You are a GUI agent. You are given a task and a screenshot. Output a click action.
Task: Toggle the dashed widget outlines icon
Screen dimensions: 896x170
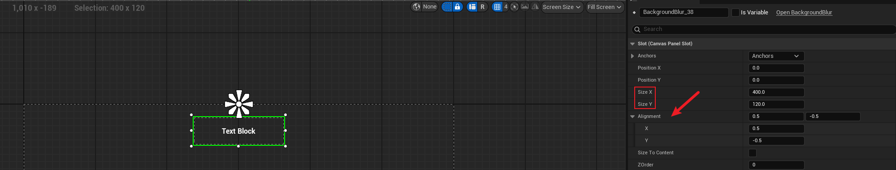point(447,7)
